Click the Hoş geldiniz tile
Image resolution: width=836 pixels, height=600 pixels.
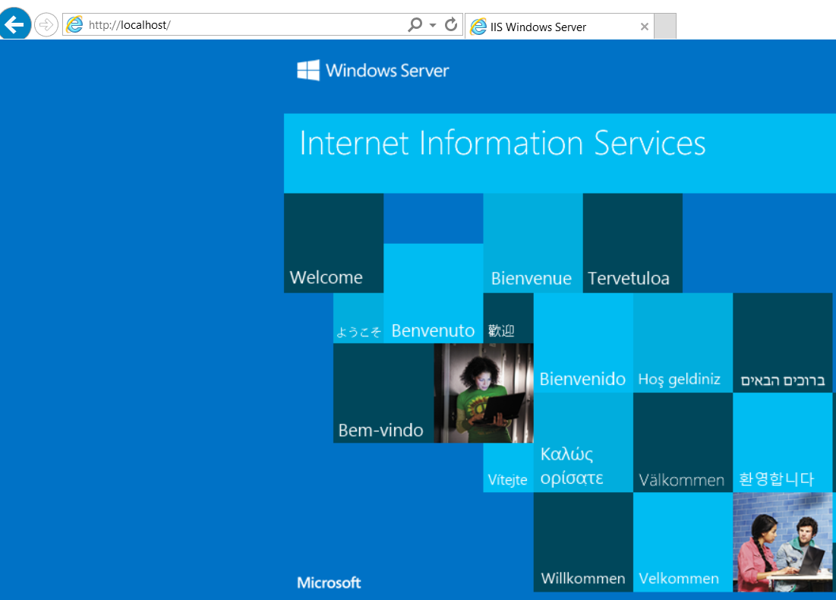click(683, 343)
